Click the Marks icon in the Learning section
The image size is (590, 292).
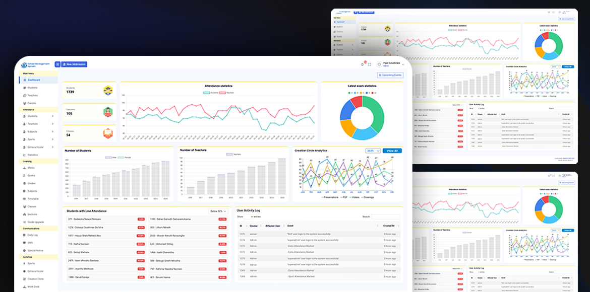point(24,168)
